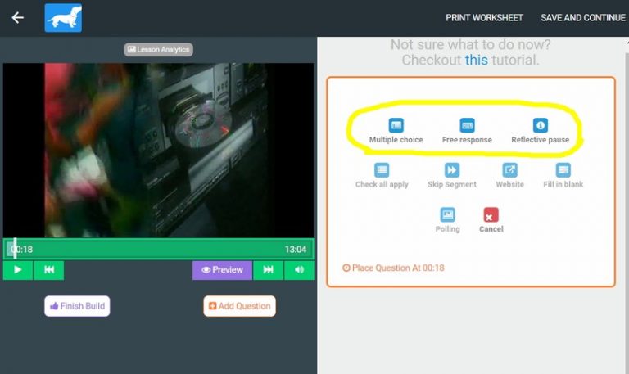Select the Multiple choice question icon
The width and height of the screenshot is (629, 374).
[396, 126]
